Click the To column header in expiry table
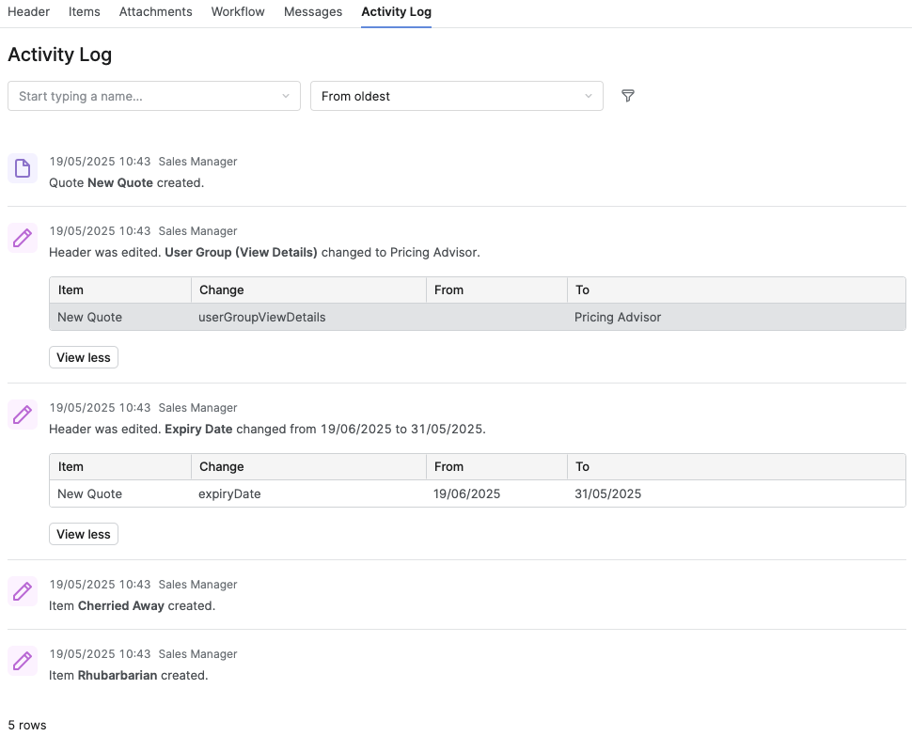912x736 pixels. (x=583, y=467)
